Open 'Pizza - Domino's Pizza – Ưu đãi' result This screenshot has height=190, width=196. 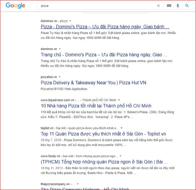click(x=105, y=27)
